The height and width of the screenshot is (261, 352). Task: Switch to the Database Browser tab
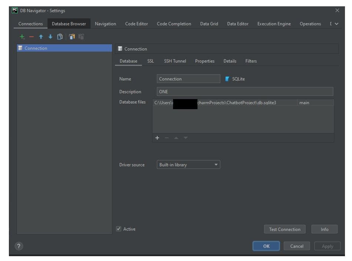pyautogui.click(x=69, y=24)
